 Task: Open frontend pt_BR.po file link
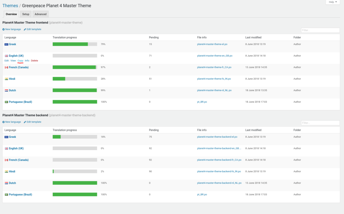[202, 102]
